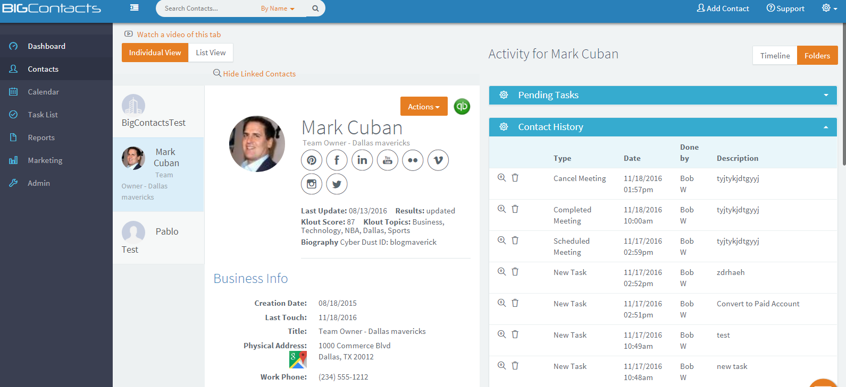The image size is (846, 387).
Task: Delete the zdrhaeh New Task entry
Action: [x=515, y=272]
